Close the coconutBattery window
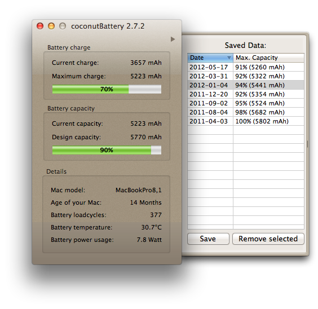Viewport: 318px width, 309px height. coord(40,26)
